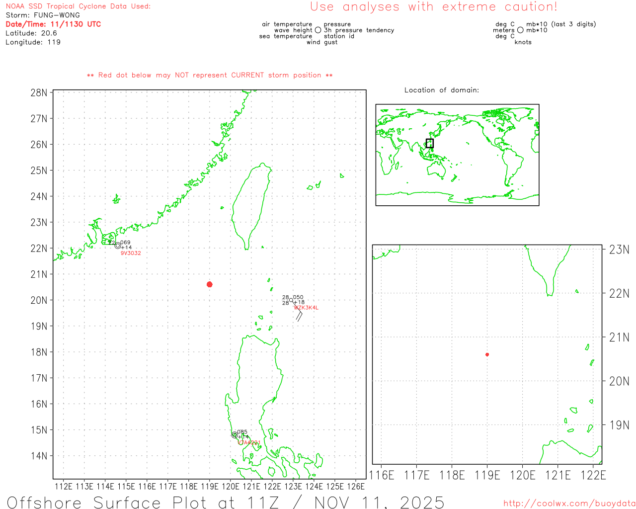Click station ID label WZK3K4L
636x509 pixels.
point(306,308)
